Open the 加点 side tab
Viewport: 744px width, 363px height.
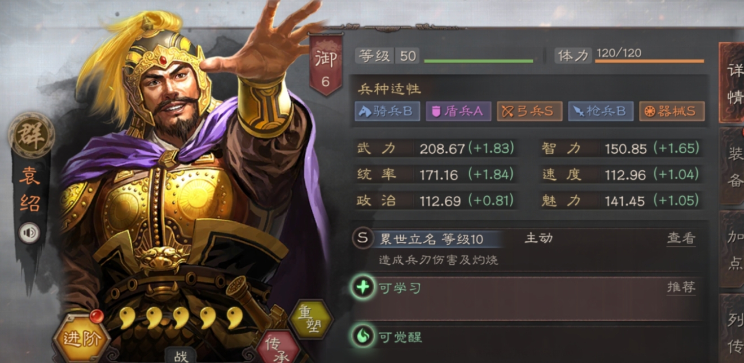tap(732, 251)
